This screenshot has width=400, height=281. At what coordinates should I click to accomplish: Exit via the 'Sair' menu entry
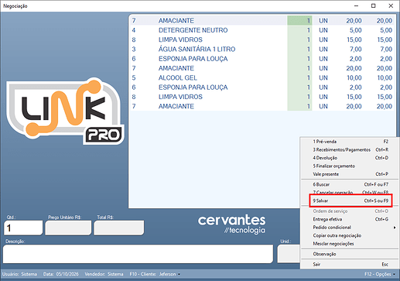350,264
